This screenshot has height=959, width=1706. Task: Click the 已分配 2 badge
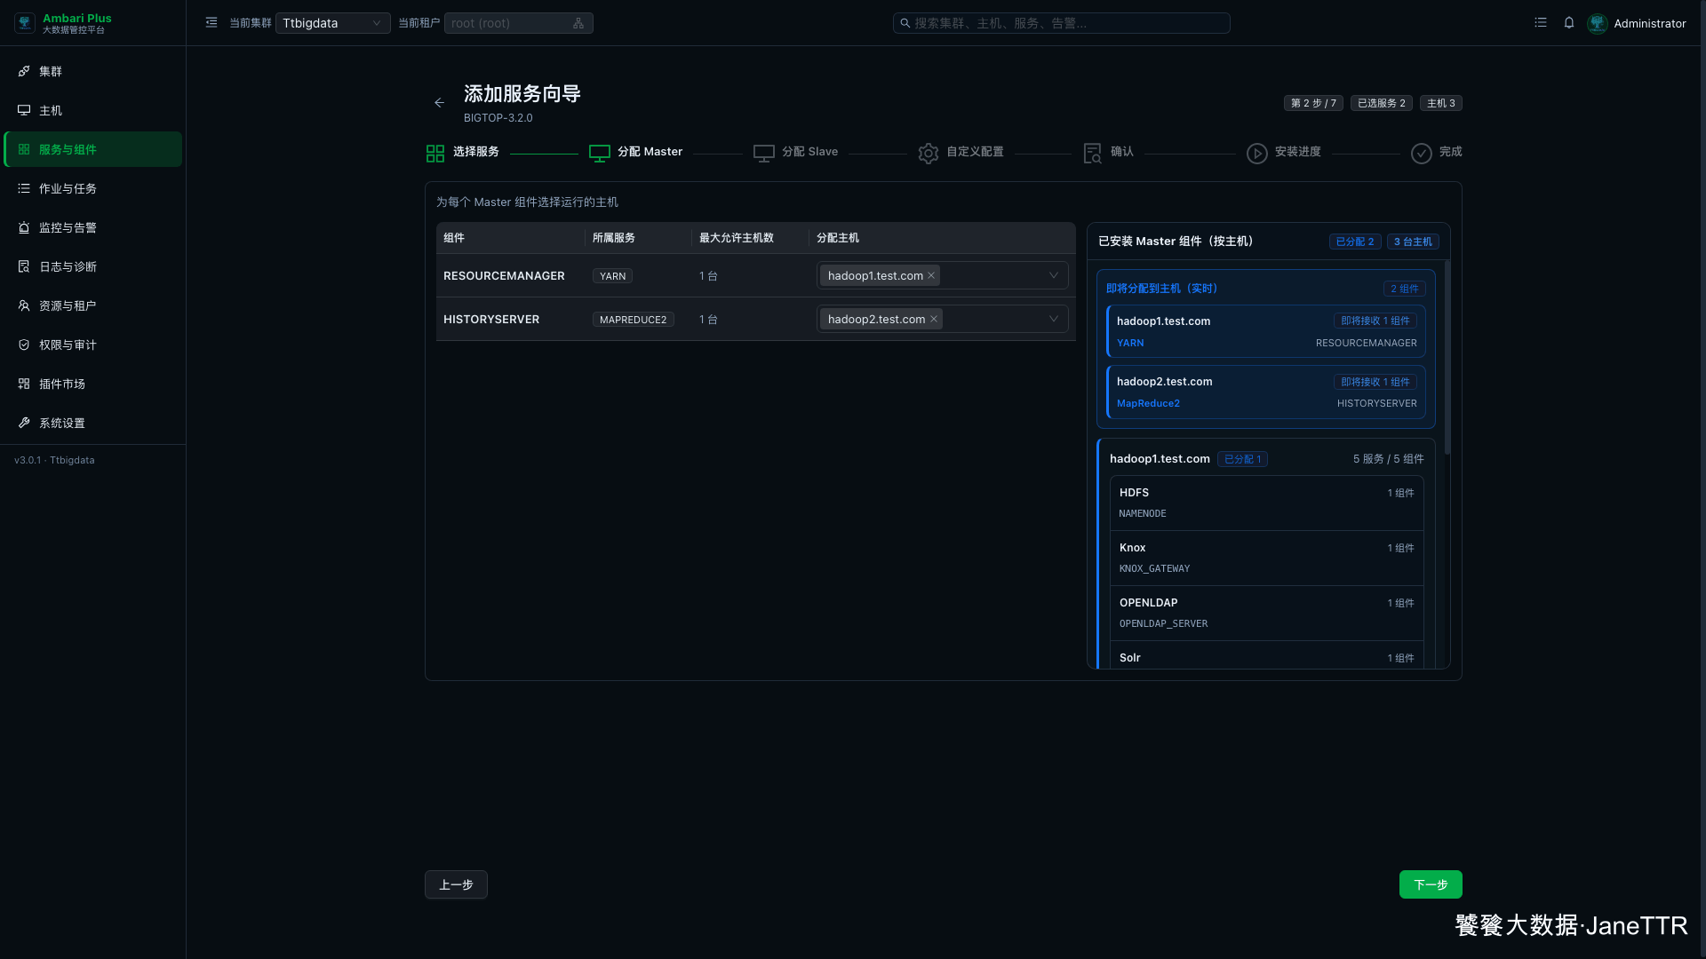[1355, 242]
